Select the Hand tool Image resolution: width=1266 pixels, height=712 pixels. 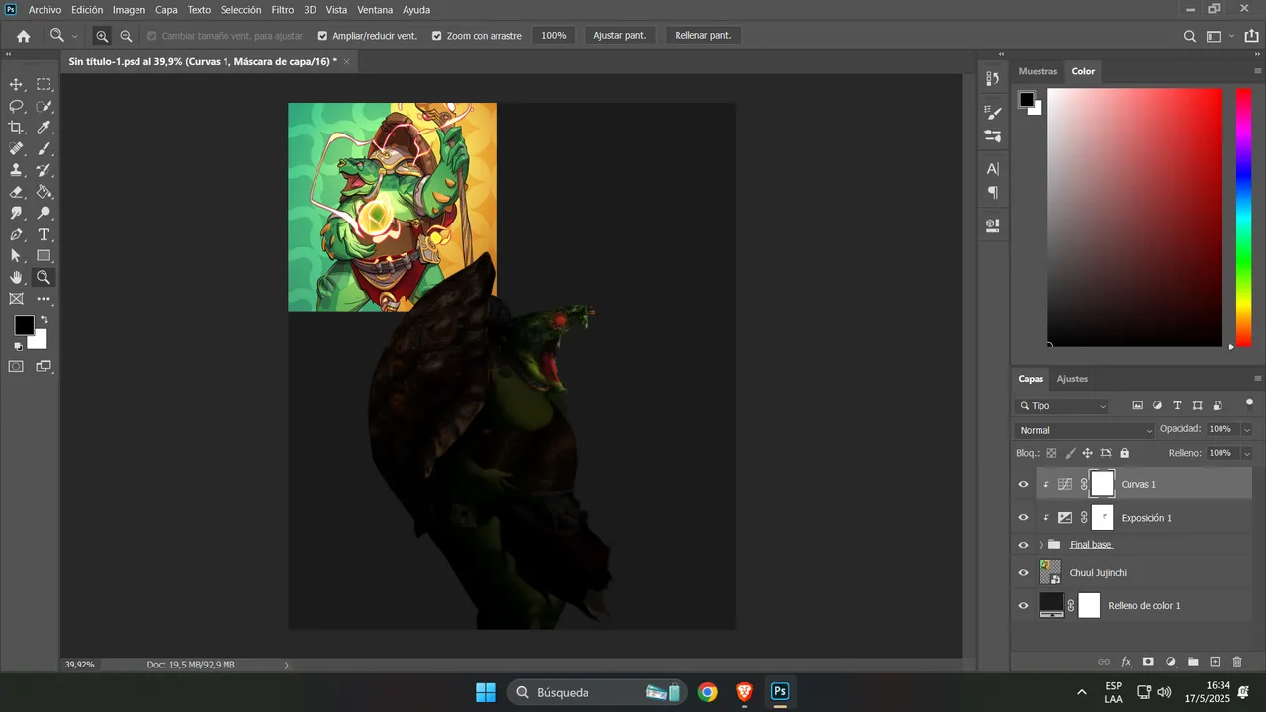17,278
